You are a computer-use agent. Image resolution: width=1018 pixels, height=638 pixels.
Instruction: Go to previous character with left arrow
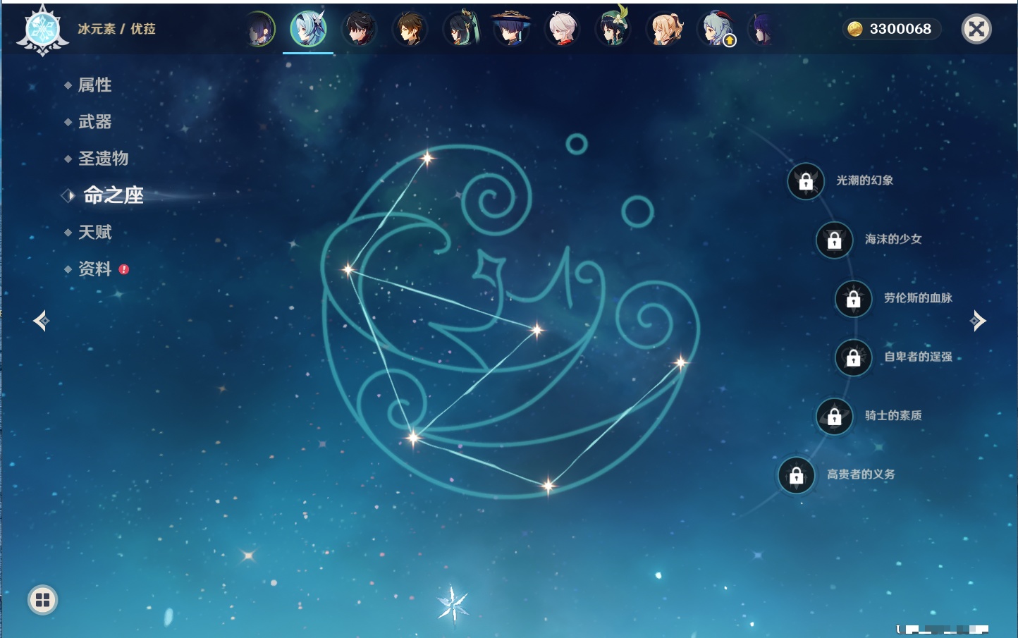click(x=41, y=321)
